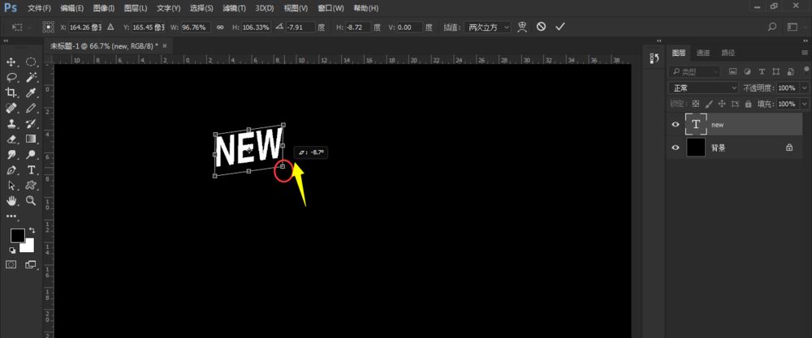This screenshot has width=812, height=338.
Task: Hide the new text layer
Action: point(675,125)
